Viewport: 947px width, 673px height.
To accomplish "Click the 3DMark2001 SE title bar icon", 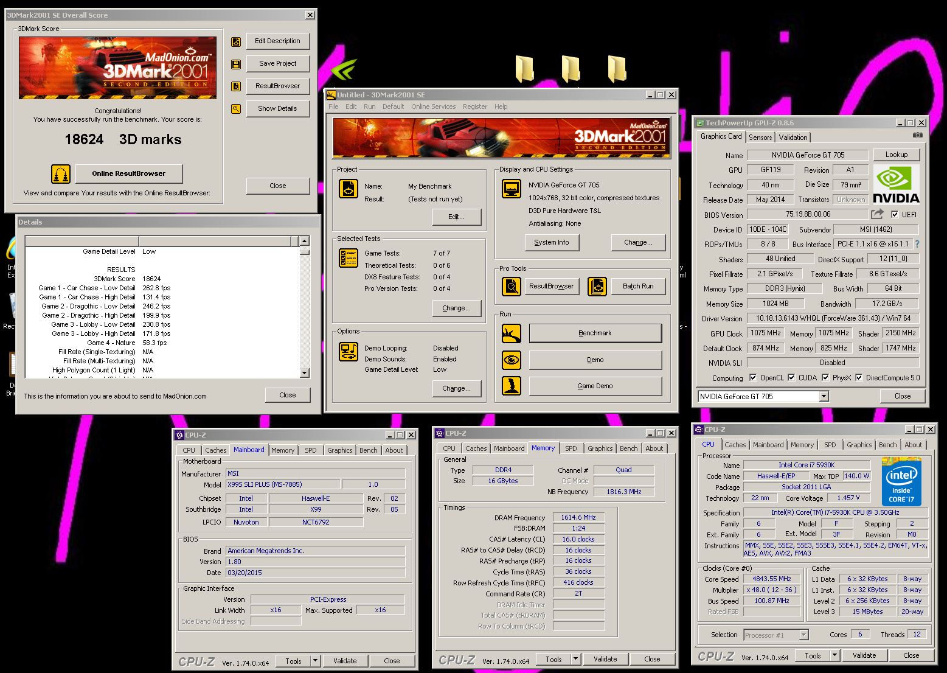I will [331, 94].
